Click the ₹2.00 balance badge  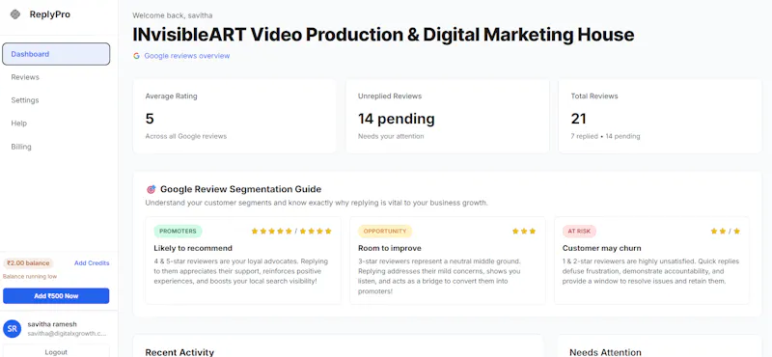point(28,263)
